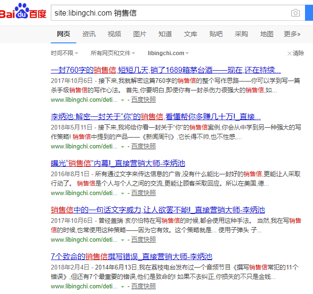Click snippet text dated 2016年8月1日
The image size is (313, 294).
(x=176, y=179)
